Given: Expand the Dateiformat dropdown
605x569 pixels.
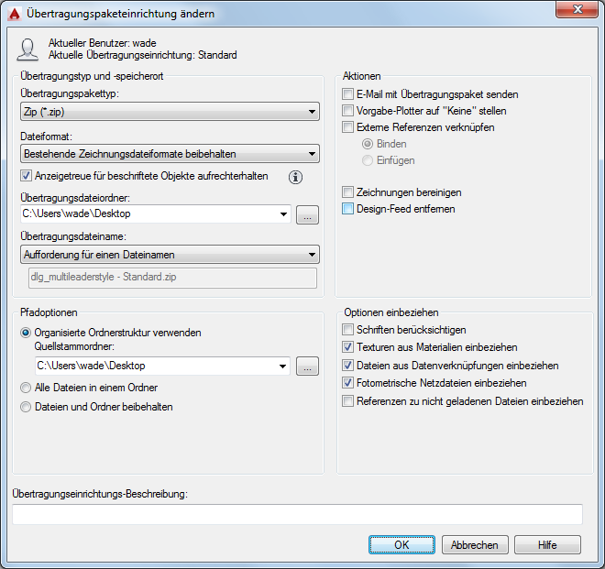Looking at the screenshot, I should pyautogui.click(x=170, y=154).
